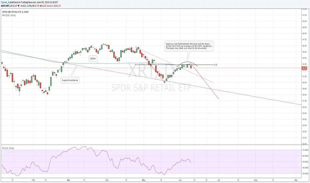This screenshot has width=310, height=183.
Task: Click the 38.00 price axis label
Action: point(304,95)
